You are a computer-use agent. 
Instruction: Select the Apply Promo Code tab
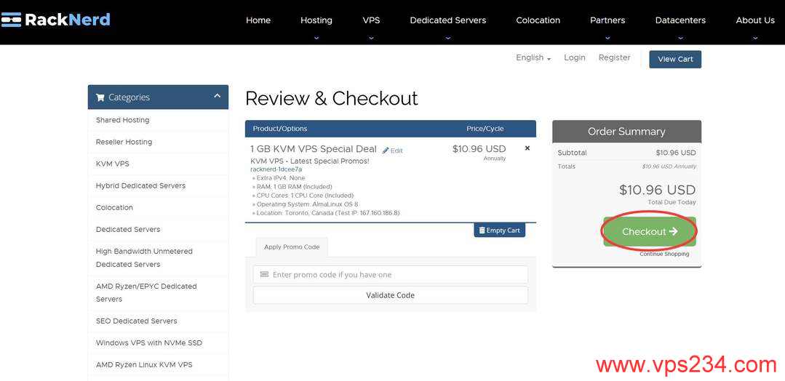pyautogui.click(x=291, y=246)
